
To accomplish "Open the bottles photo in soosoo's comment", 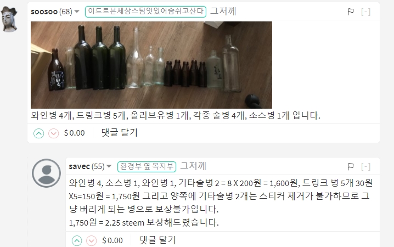I will tap(151, 65).
